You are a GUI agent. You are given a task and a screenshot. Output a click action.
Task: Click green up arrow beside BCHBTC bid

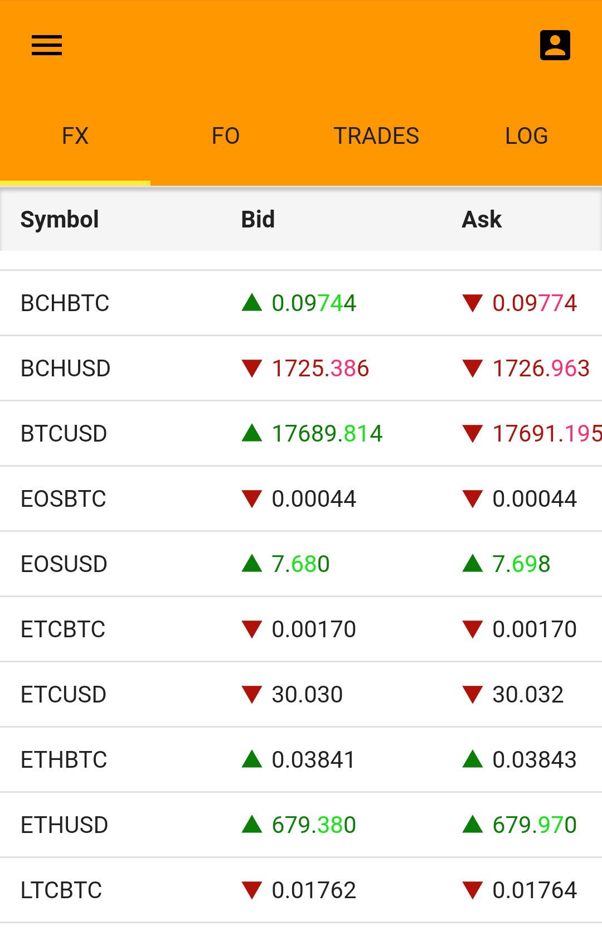click(x=252, y=303)
